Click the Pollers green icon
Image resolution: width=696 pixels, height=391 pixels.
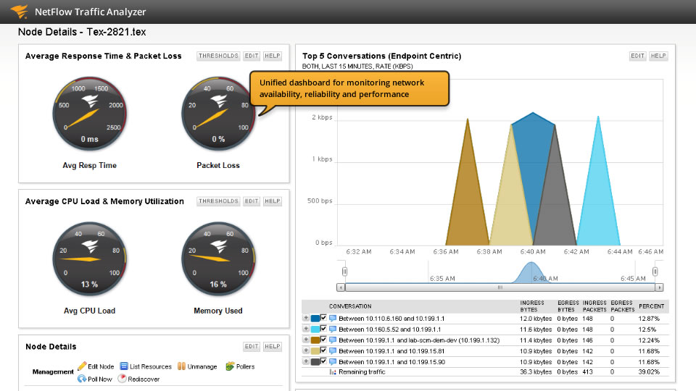point(230,366)
